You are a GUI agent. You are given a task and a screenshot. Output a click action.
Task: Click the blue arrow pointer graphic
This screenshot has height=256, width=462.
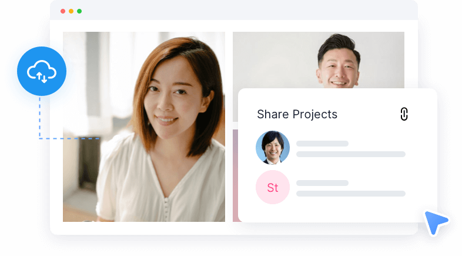(x=436, y=222)
